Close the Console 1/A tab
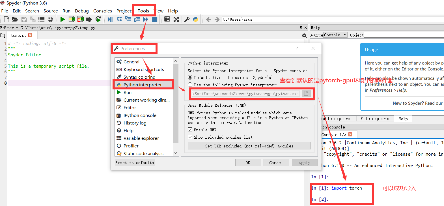Screen dimensions: 444x206 pos(350,134)
